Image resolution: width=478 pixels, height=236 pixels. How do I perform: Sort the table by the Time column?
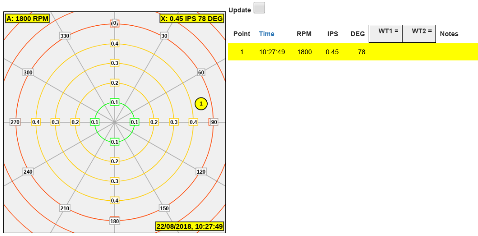(266, 34)
